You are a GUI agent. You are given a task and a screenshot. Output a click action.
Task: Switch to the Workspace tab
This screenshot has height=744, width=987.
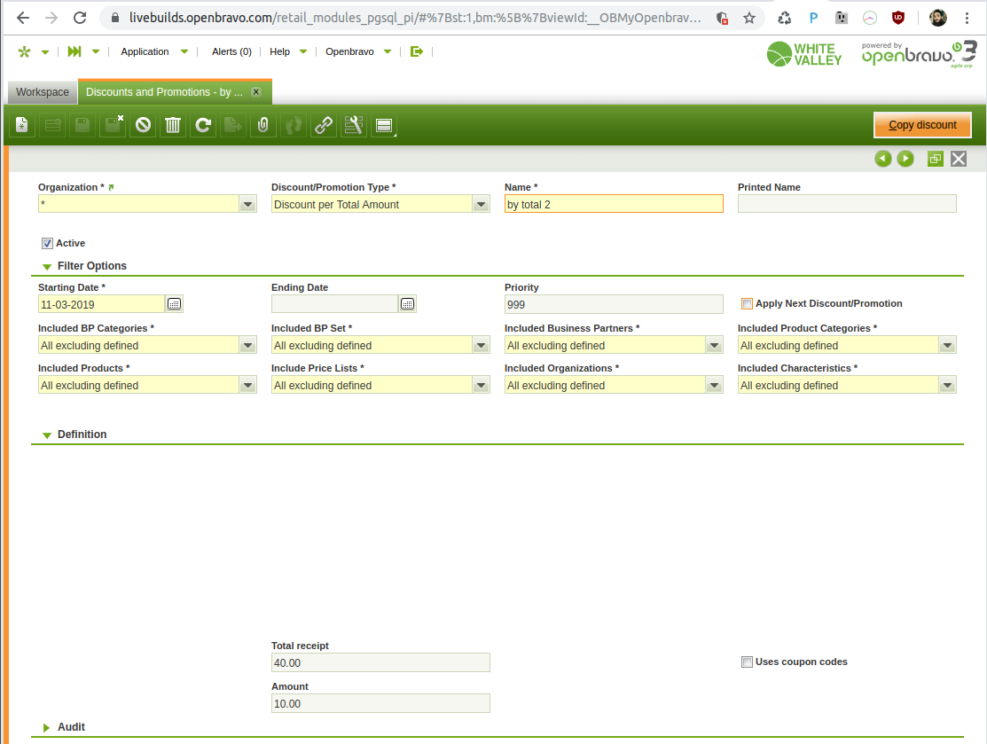[x=42, y=92]
